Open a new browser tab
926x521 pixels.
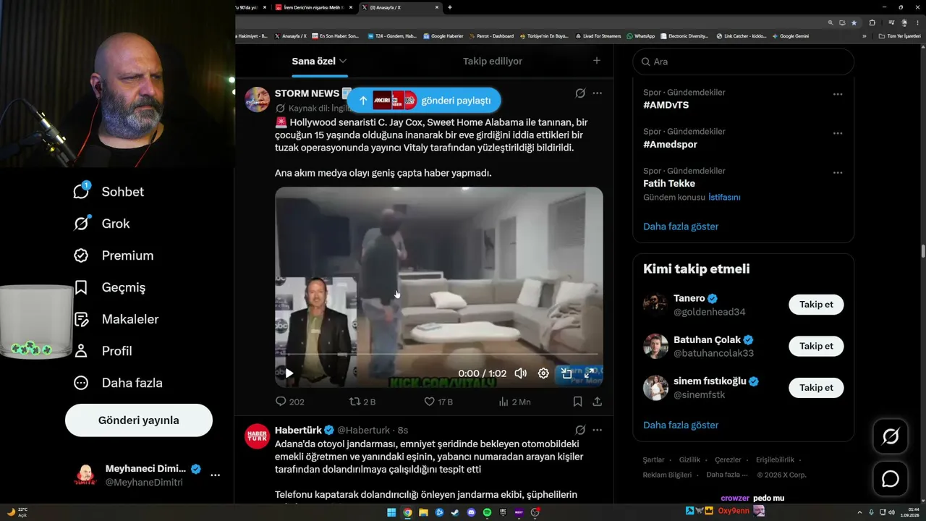click(450, 7)
